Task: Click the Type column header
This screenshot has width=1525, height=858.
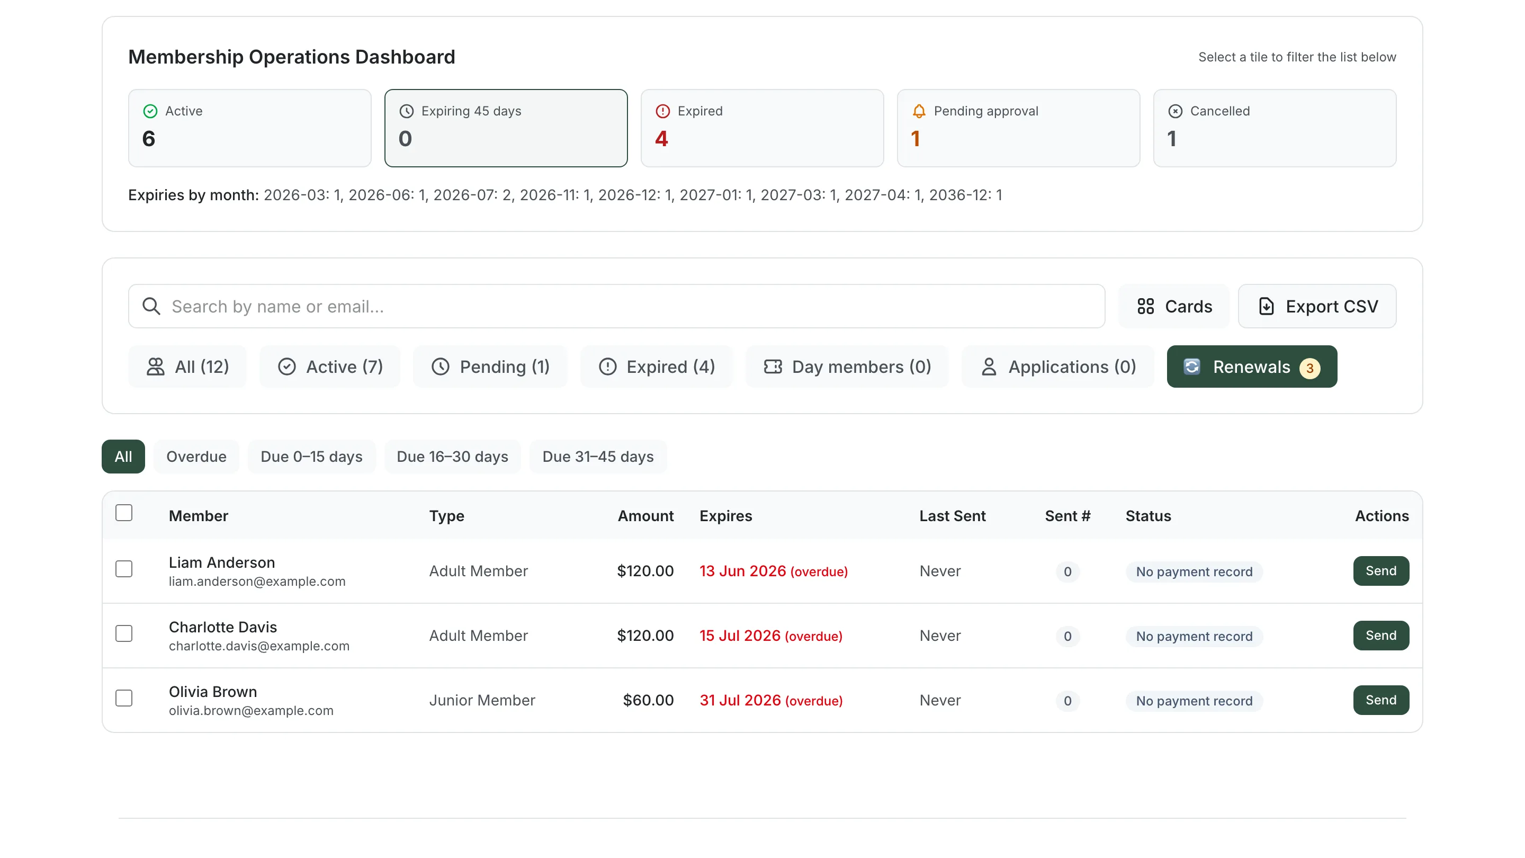Action: point(446,516)
